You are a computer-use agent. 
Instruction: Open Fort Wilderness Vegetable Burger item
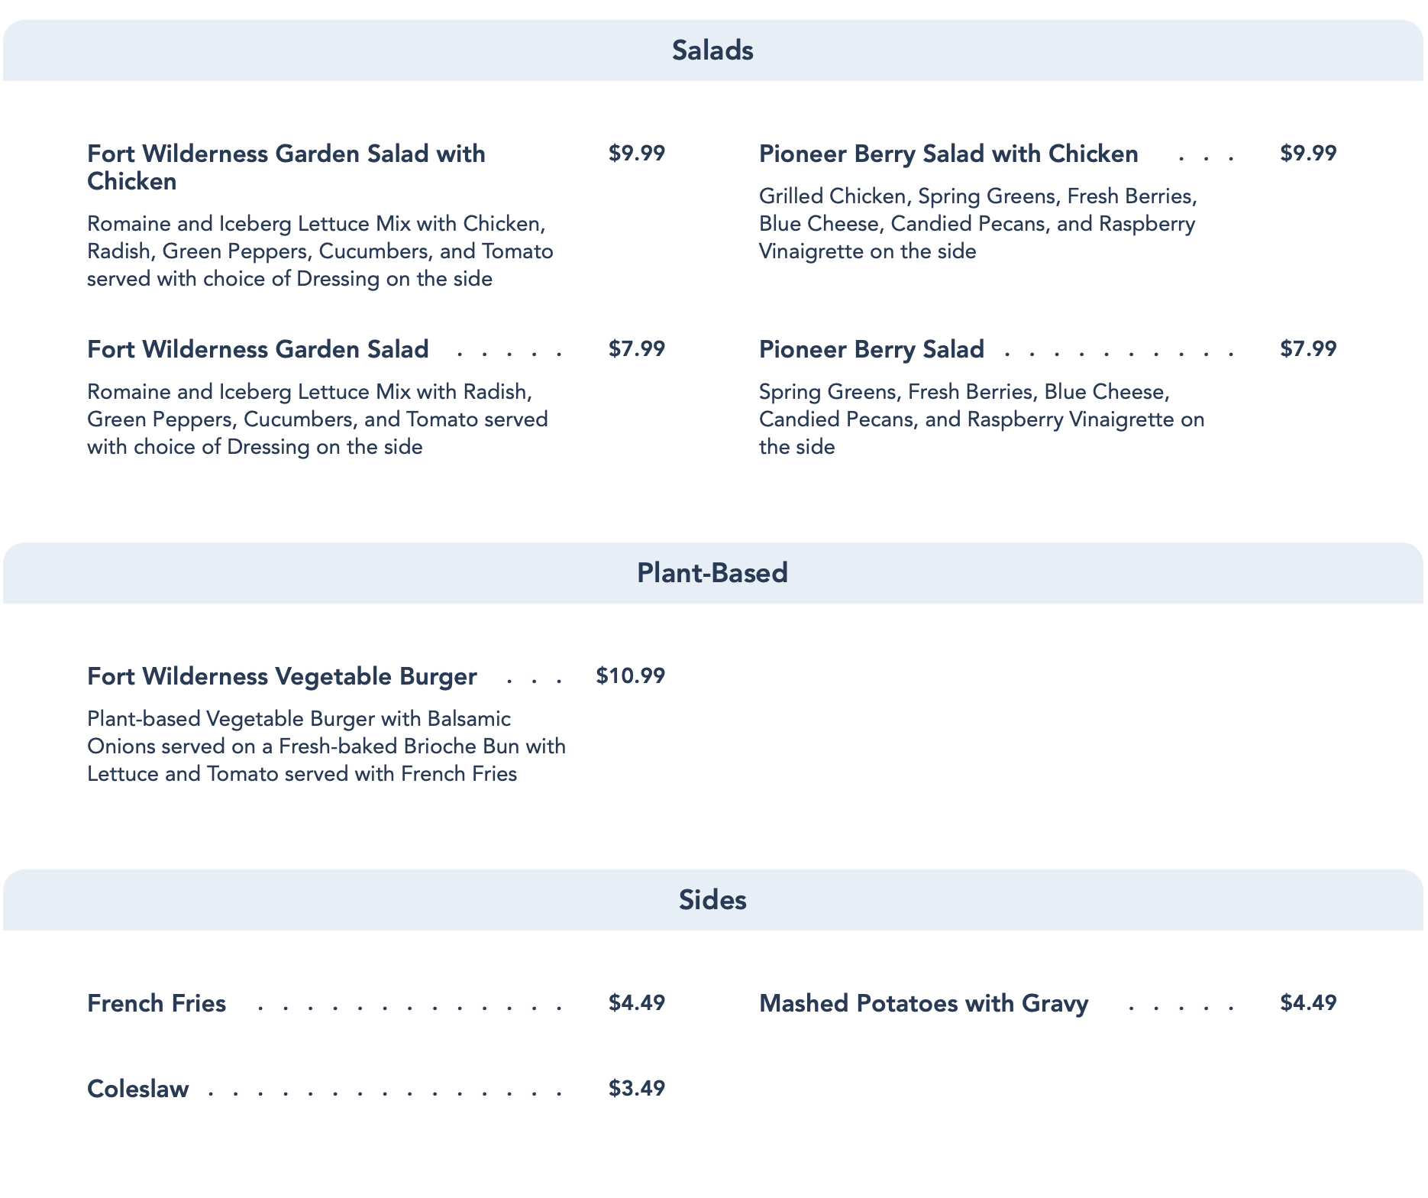pos(282,676)
